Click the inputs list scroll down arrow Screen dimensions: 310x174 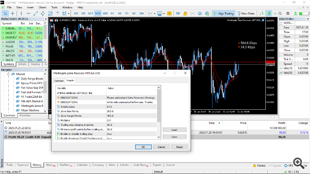[x=159, y=137]
